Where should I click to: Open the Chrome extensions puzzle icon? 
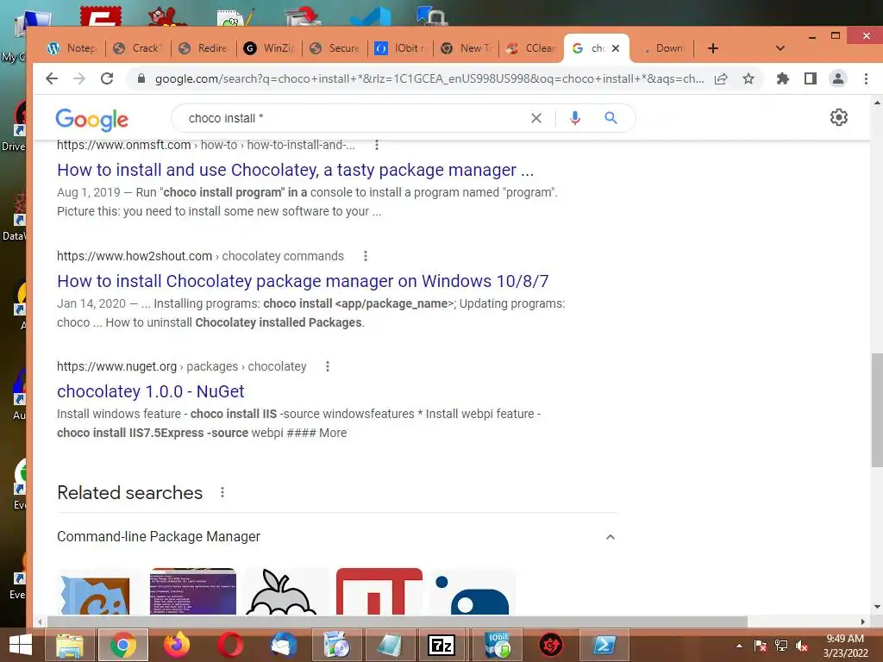tap(783, 78)
